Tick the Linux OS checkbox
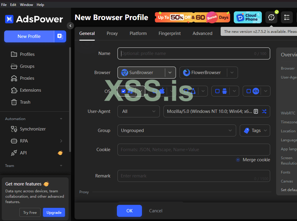Screen dimensions: 297x221 click(186, 91)
